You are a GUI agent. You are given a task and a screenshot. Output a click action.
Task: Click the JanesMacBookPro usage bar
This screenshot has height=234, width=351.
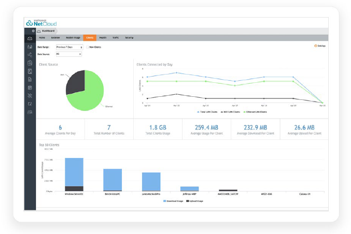(x=151, y=182)
